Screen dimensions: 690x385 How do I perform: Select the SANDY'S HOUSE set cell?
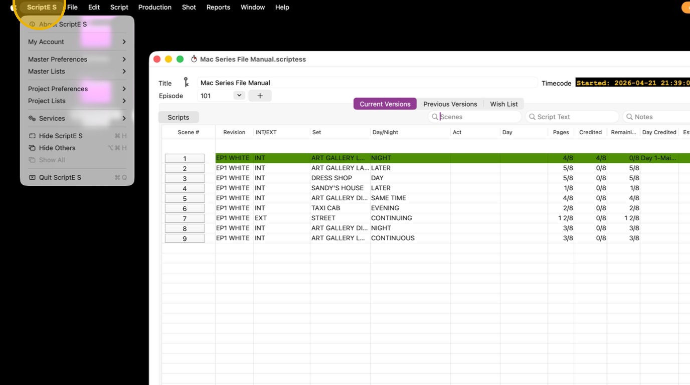pos(340,188)
